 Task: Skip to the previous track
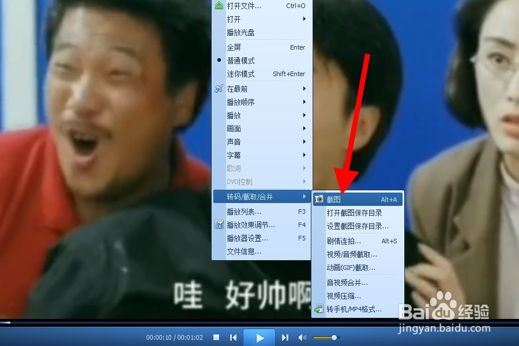point(234,337)
